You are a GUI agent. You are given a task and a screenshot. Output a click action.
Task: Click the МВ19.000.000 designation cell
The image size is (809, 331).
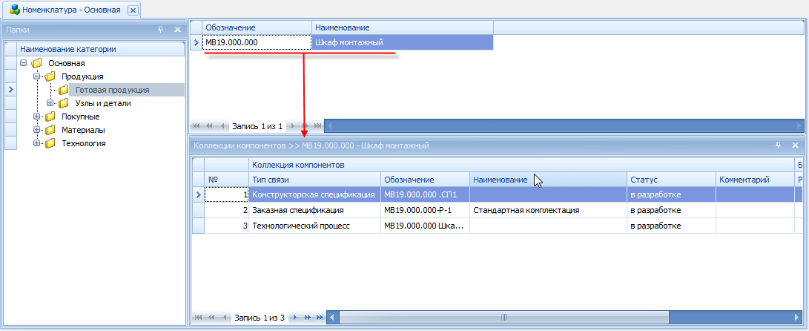(257, 42)
